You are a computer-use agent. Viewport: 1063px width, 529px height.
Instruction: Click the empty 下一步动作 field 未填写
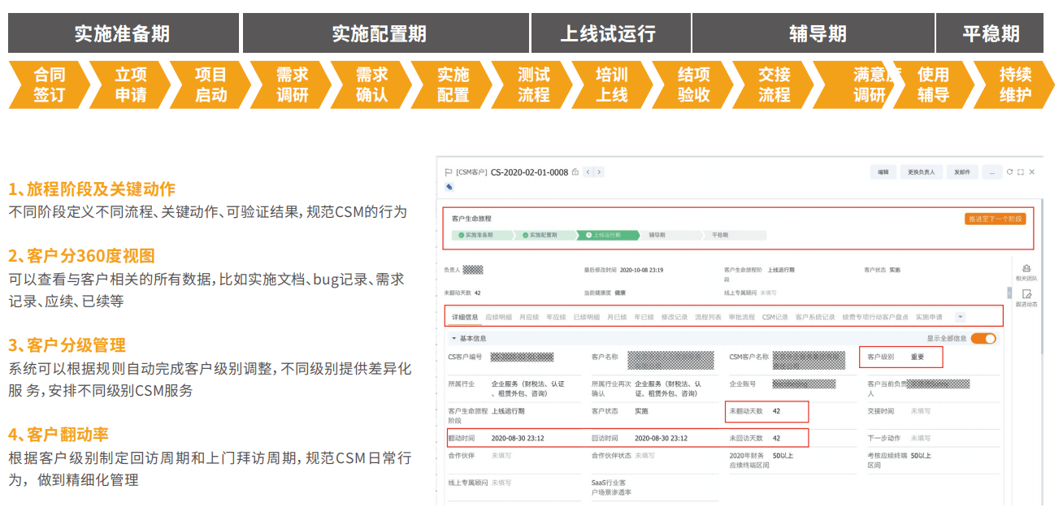(921, 438)
